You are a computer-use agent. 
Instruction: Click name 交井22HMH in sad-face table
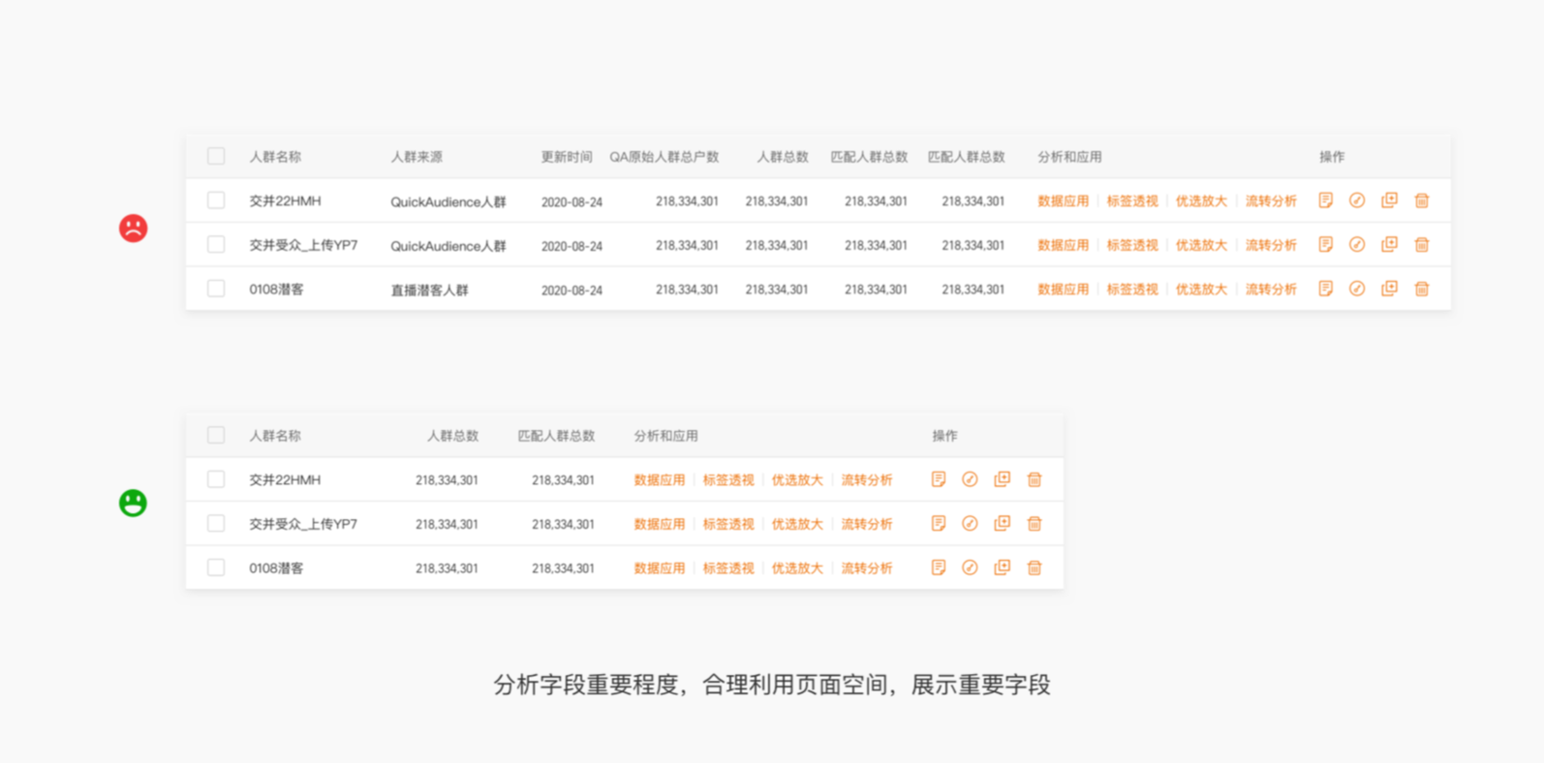[x=285, y=200]
